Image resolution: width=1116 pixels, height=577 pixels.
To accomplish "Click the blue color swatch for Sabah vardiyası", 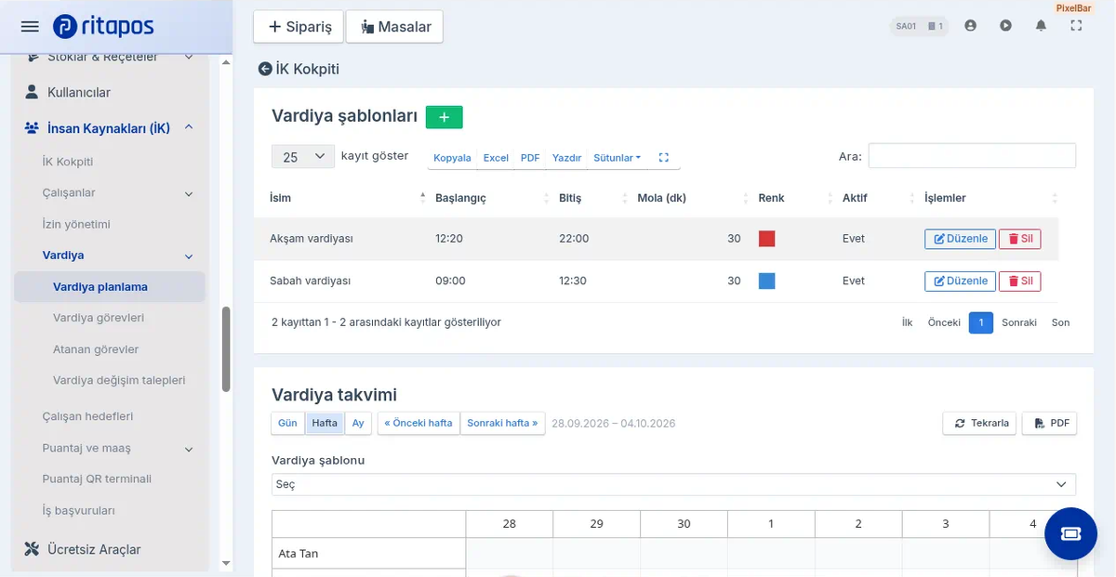I will pyautogui.click(x=767, y=281).
